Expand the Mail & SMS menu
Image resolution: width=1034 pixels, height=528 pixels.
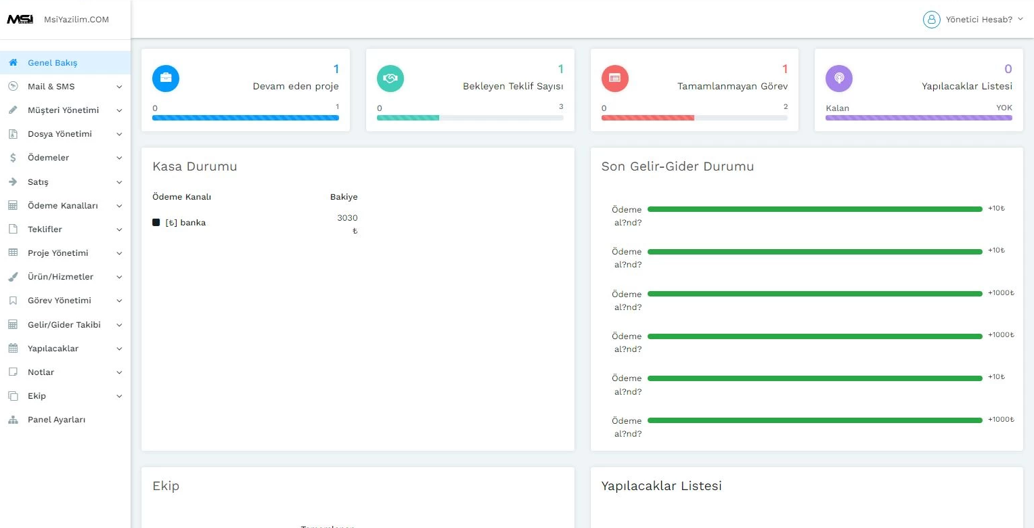tap(66, 86)
